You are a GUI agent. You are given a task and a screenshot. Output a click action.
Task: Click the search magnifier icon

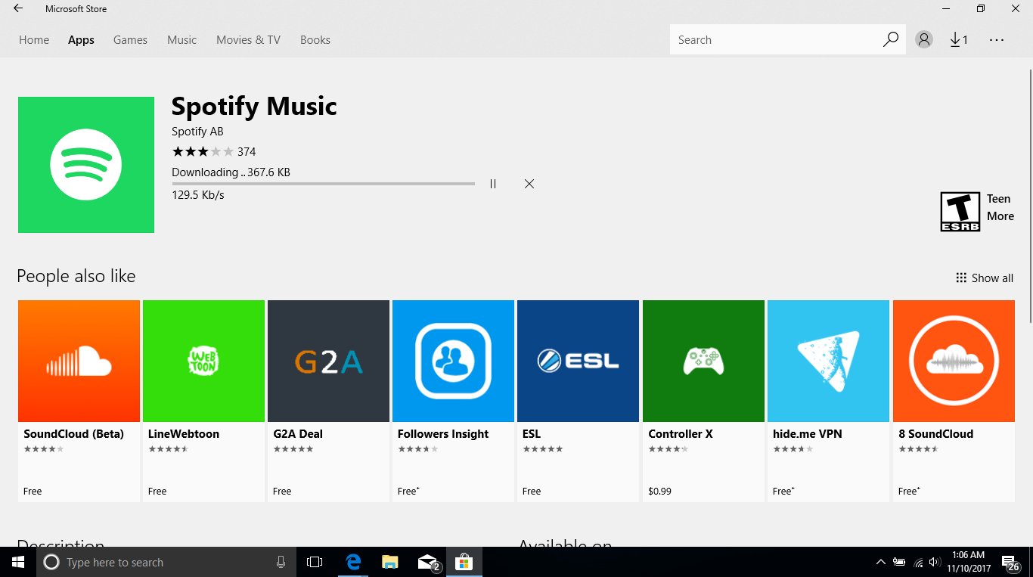tap(891, 39)
